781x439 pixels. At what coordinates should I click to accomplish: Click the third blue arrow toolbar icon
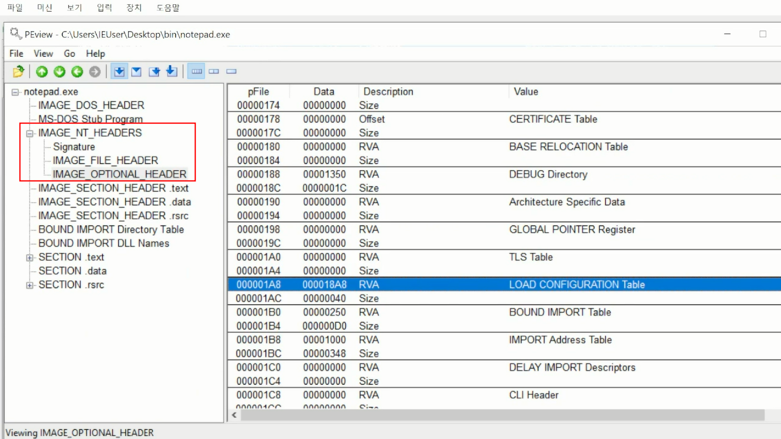coord(154,72)
